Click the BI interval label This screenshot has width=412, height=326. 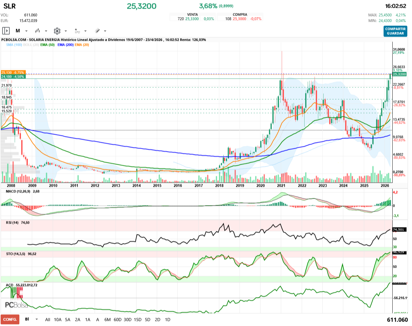coord(27,319)
